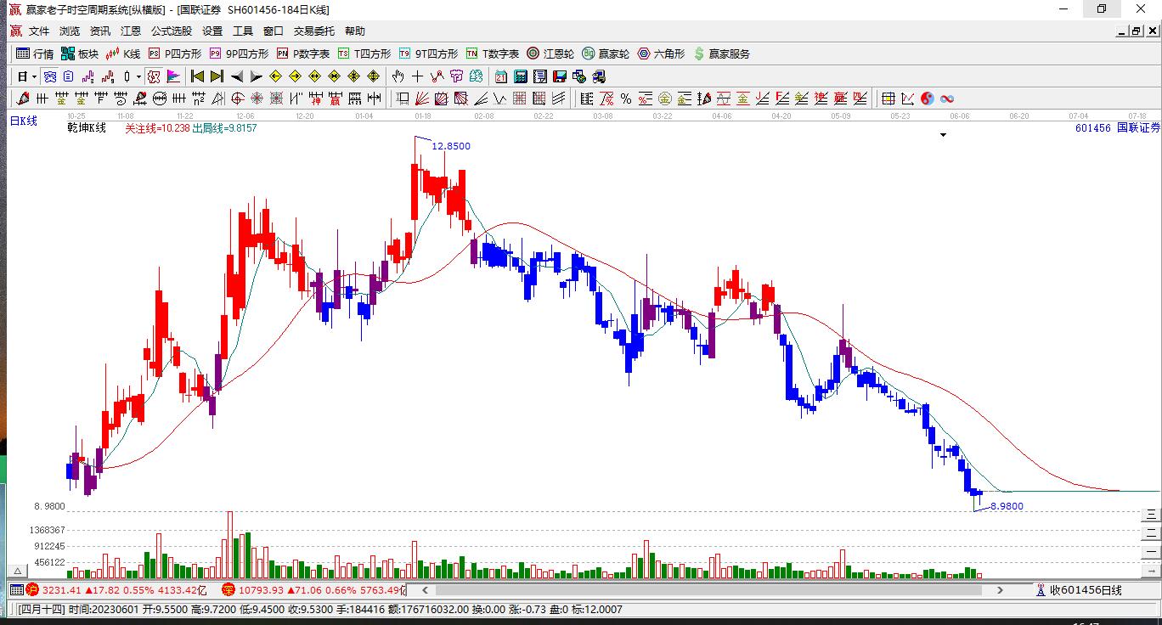Viewport: 1162px width, 625px height.
Task: Switch to K线 chart view
Action: (x=123, y=53)
